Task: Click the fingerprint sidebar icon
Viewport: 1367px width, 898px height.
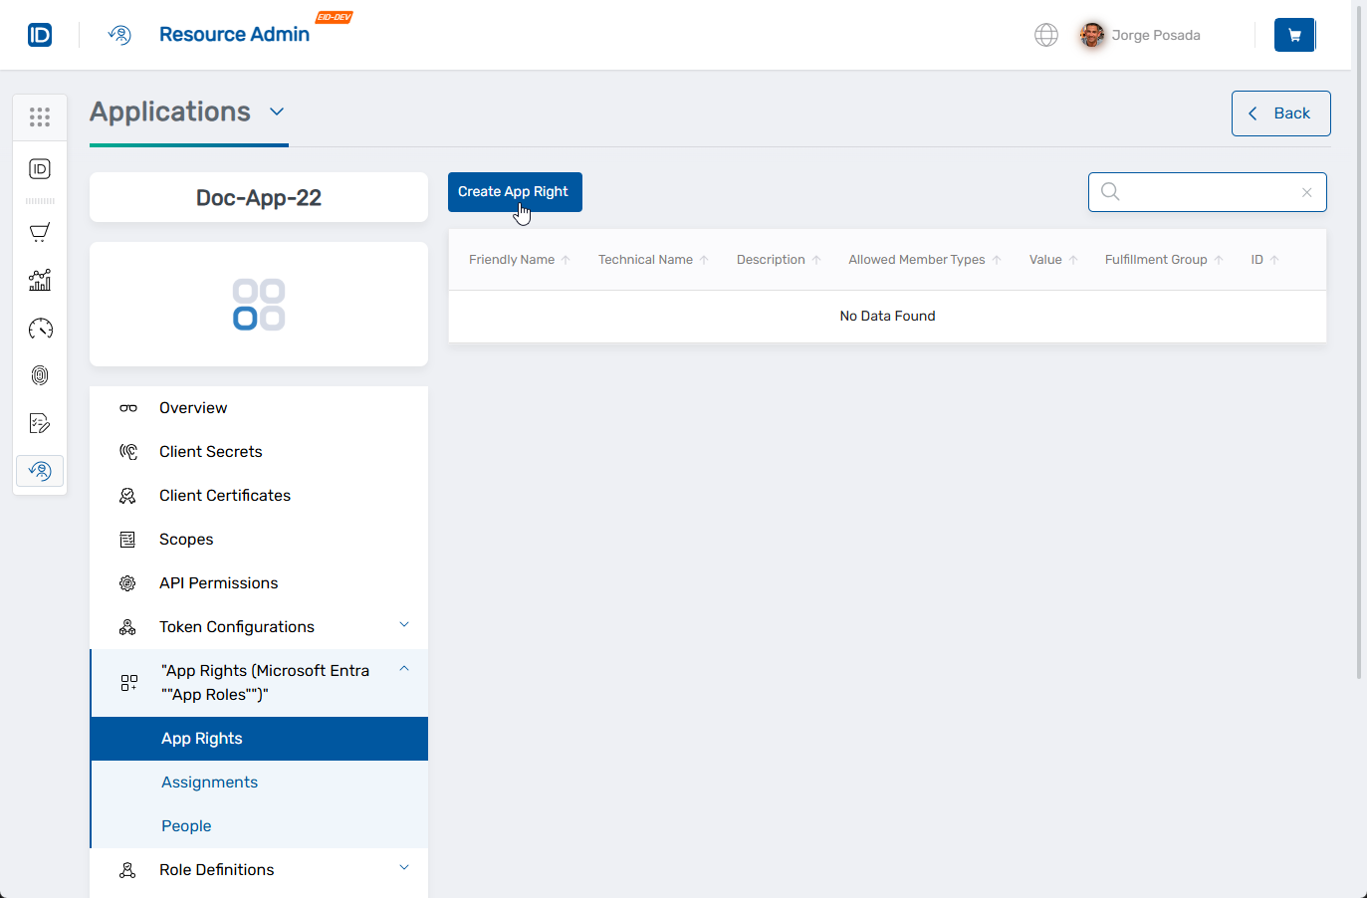Action: pyautogui.click(x=40, y=375)
